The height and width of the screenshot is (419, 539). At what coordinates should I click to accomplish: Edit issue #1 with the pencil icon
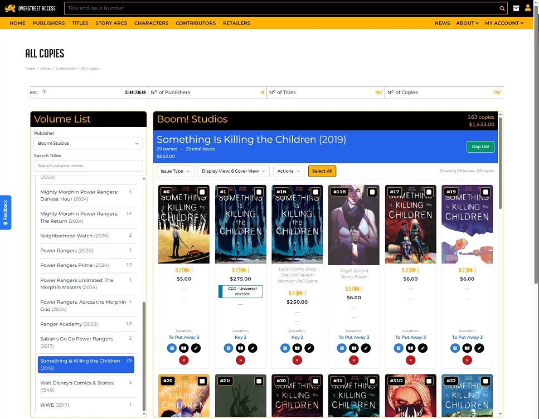252,348
